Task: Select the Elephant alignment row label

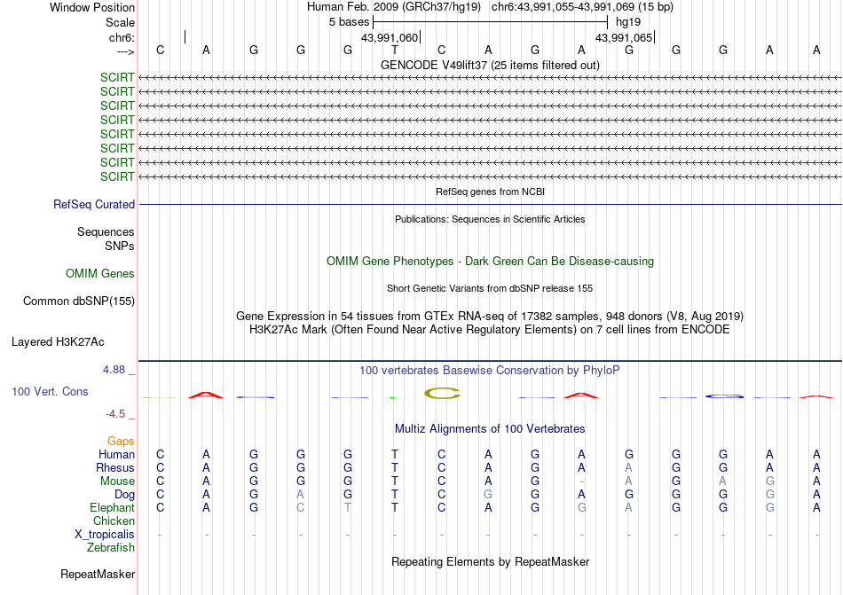Action: click(112, 507)
